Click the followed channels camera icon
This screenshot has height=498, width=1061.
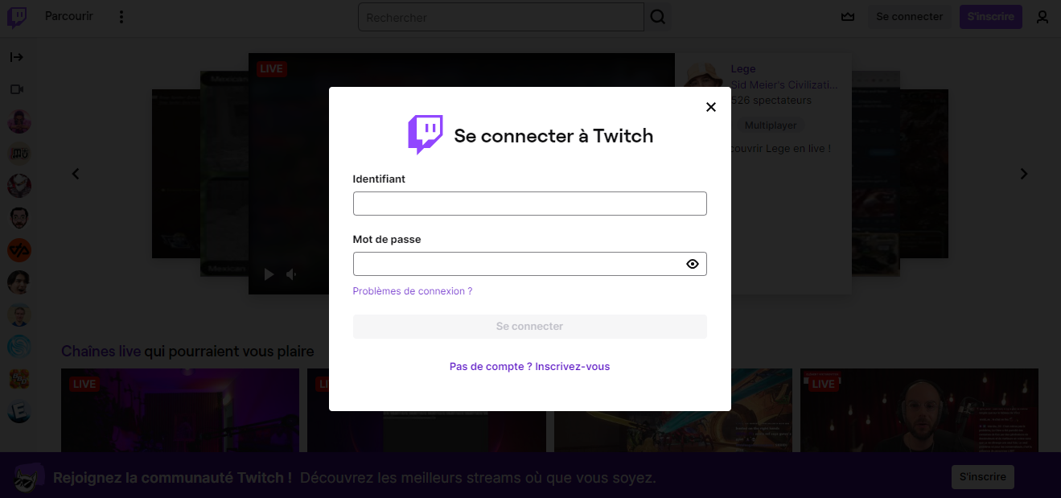tap(17, 89)
